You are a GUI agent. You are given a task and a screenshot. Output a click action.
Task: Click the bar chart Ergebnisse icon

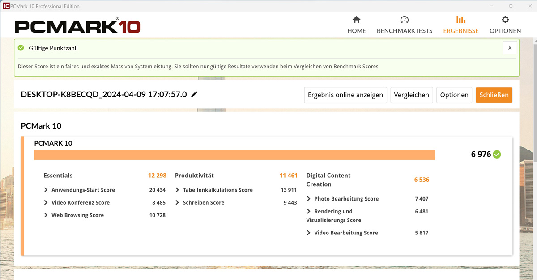click(461, 20)
